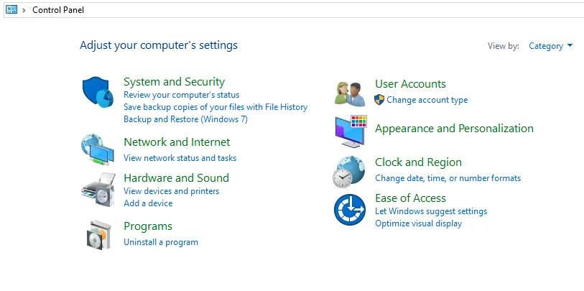The width and height of the screenshot is (584, 291).
Task: Open System and Security category
Action: [175, 82]
